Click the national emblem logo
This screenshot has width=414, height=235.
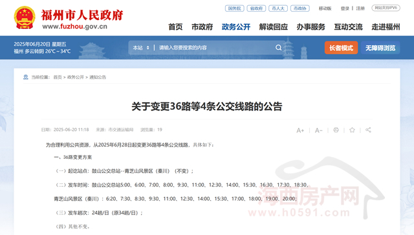coord(25,17)
